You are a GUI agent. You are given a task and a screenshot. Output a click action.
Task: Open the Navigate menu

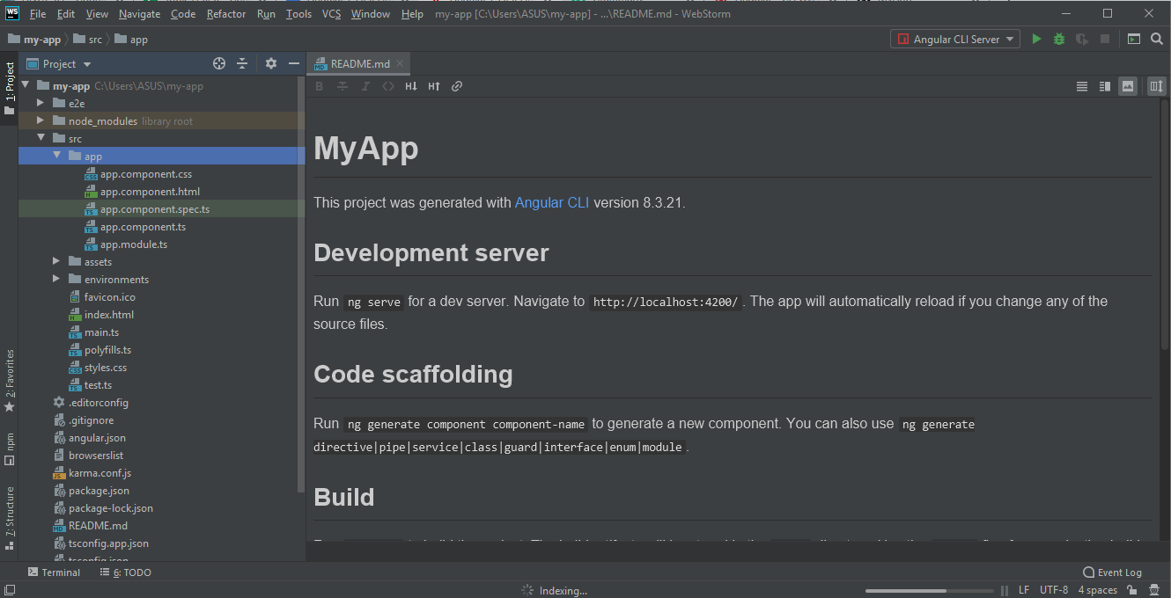tap(139, 14)
